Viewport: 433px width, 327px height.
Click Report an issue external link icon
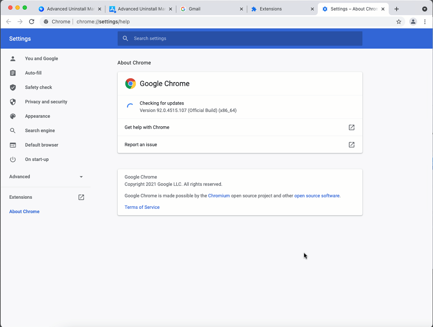[x=351, y=145]
